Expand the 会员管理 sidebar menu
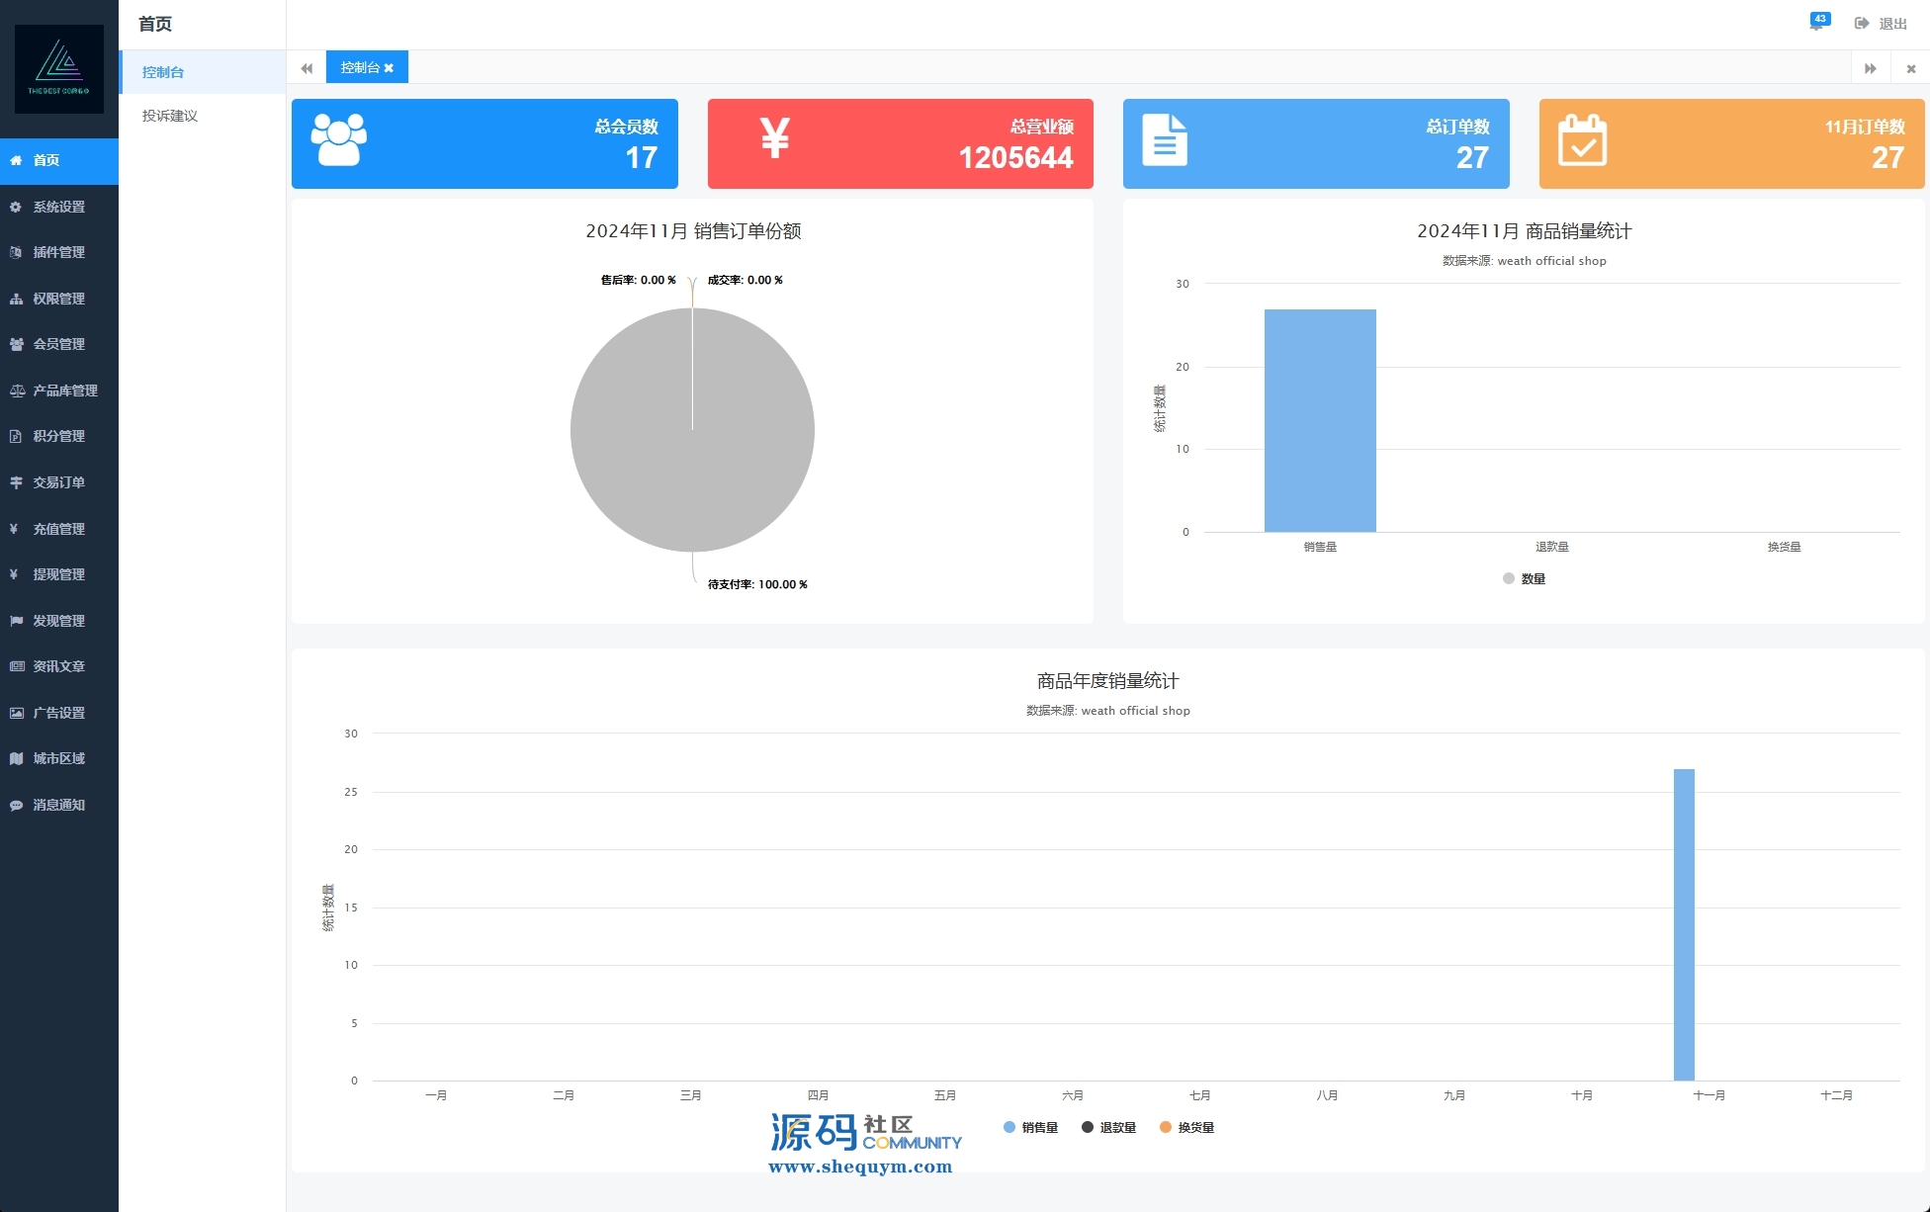Viewport: 1930px width, 1212px height. 58,344
